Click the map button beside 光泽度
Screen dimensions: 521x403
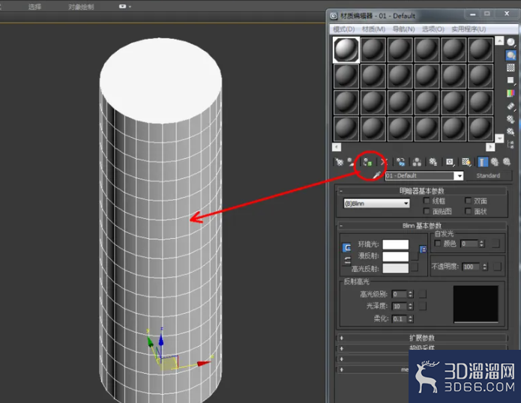(423, 306)
